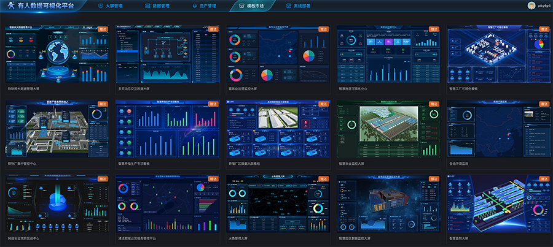Screen dimensions: 553x247
Task: Click 赠送 badge on 物联网大数据管理大屏 card
Action: [x=103, y=29]
